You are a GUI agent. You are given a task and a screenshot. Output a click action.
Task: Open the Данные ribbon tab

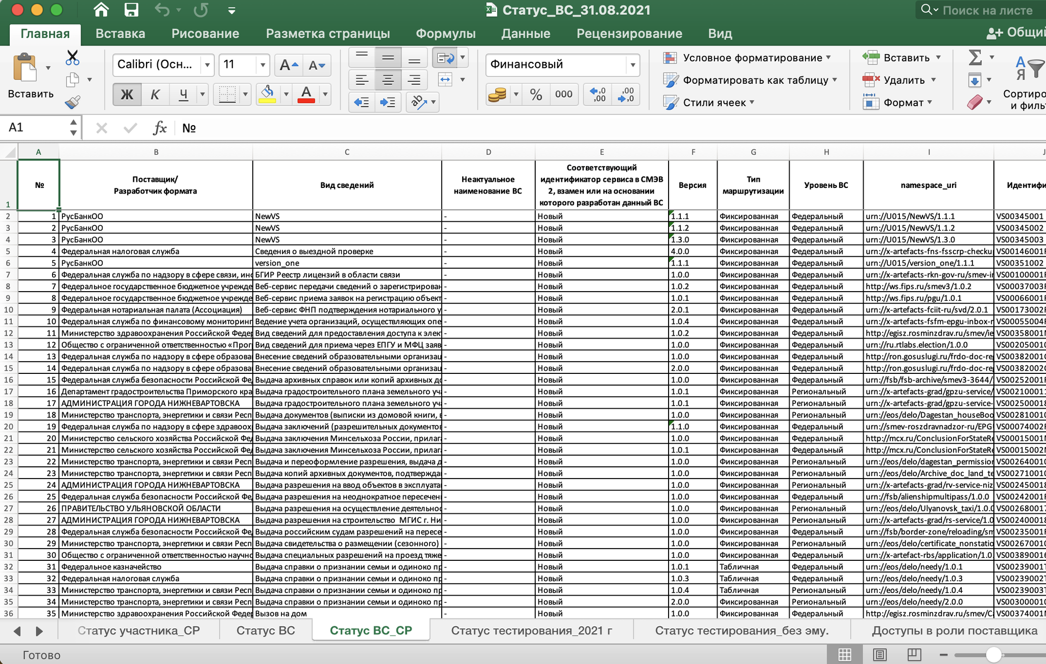(x=526, y=34)
